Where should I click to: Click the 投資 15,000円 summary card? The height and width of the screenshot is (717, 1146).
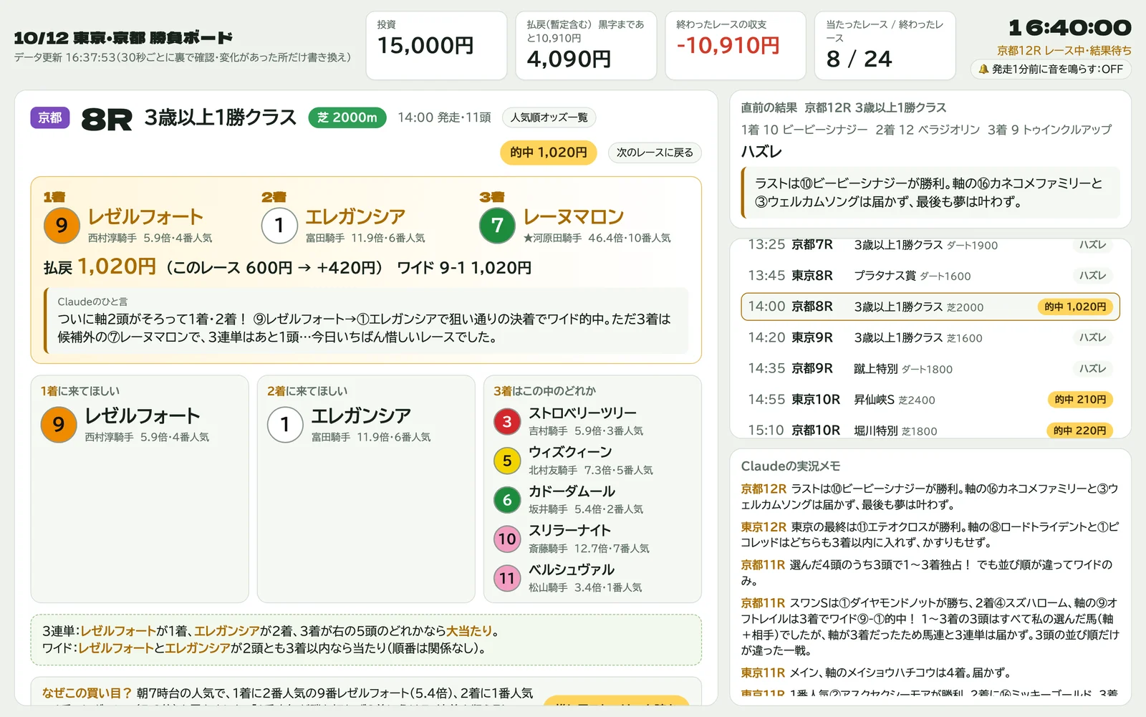[436, 45]
